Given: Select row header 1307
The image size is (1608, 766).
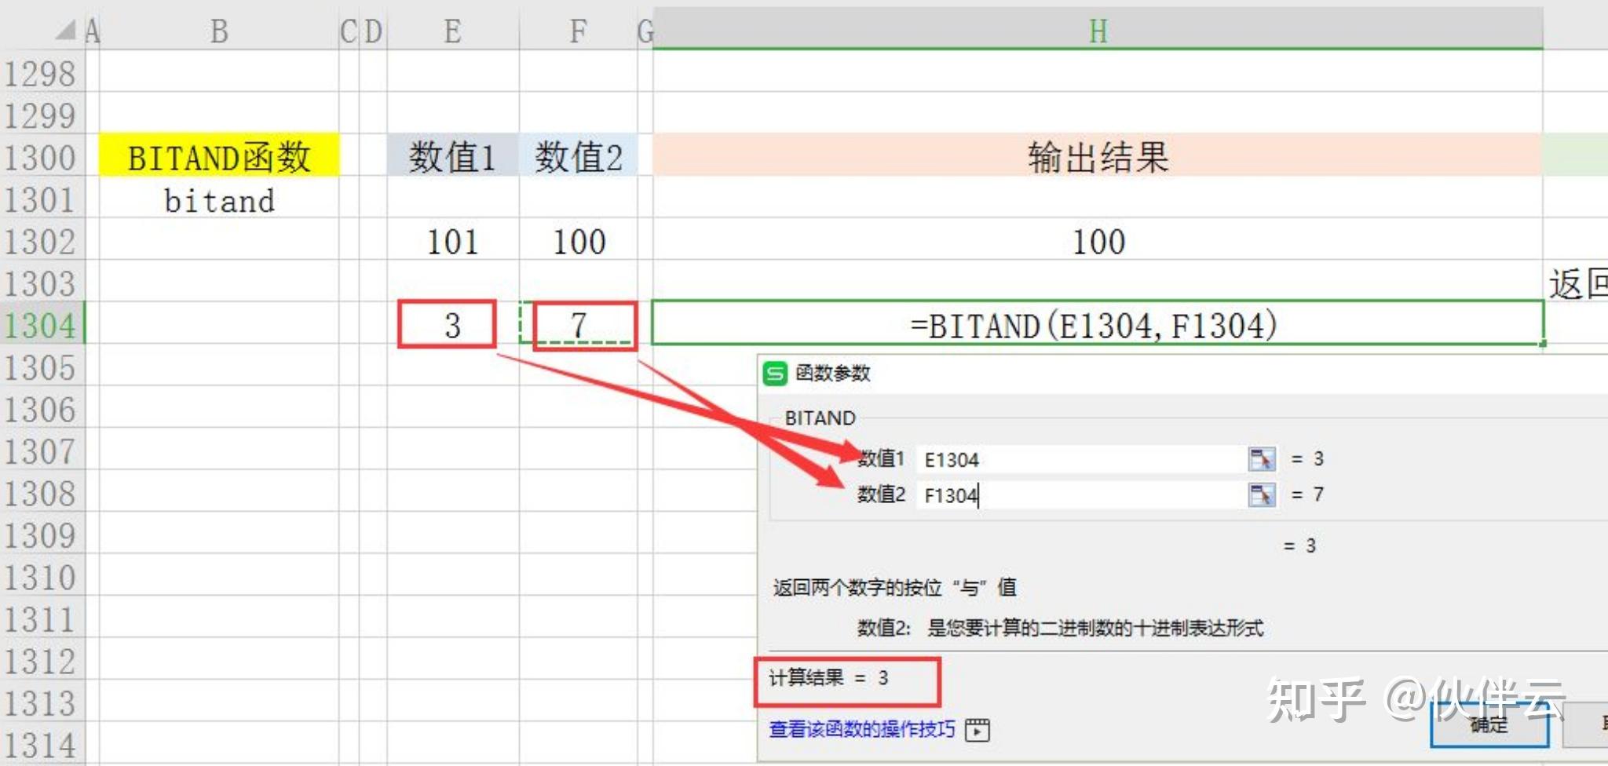Looking at the screenshot, I should pos(42,451).
